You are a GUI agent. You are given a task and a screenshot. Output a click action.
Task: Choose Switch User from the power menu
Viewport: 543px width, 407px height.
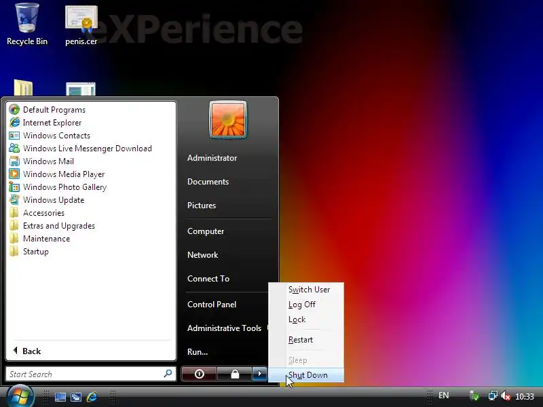click(307, 290)
